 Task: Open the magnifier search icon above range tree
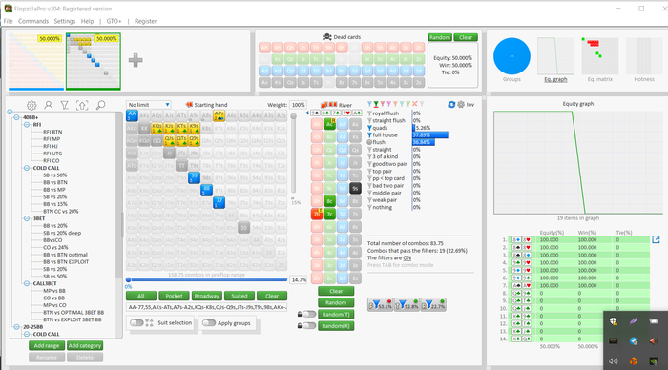pyautogui.click(x=100, y=105)
